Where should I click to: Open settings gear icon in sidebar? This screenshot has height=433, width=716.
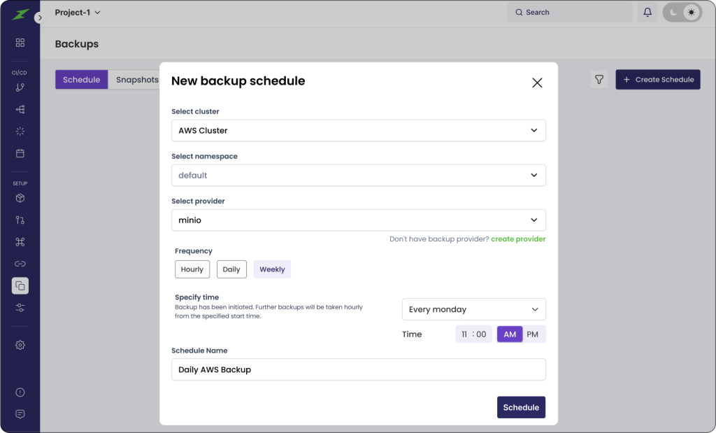pos(20,345)
